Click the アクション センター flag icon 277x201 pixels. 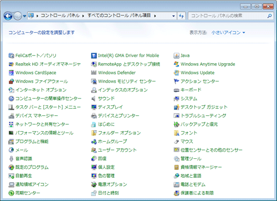[x=177, y=81]
